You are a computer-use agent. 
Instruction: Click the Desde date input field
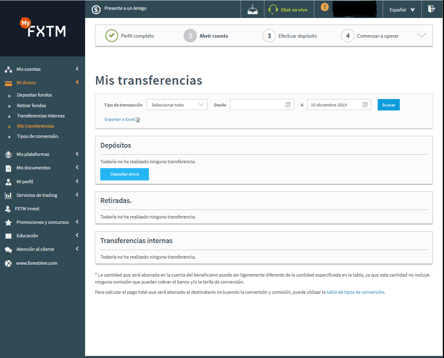257,105
